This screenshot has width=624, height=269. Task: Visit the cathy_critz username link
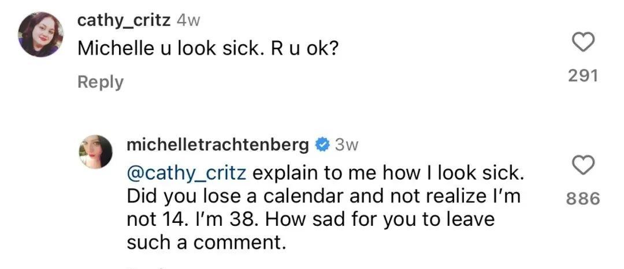coord(124,20)
